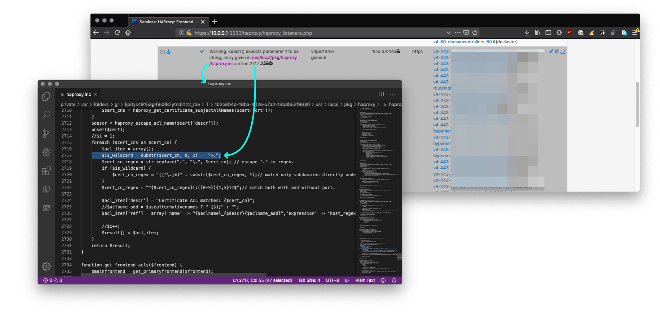Open Source Control view in VS Code
Image resolution: width=660 pixels, height=313 pixels.
pos(46,134)
